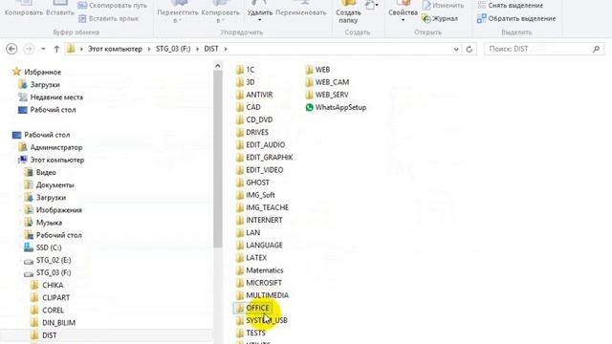Click the Forward navigation arrow

tap(29, 49)
